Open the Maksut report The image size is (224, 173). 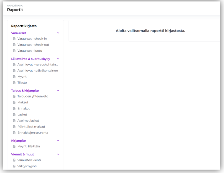23,102
